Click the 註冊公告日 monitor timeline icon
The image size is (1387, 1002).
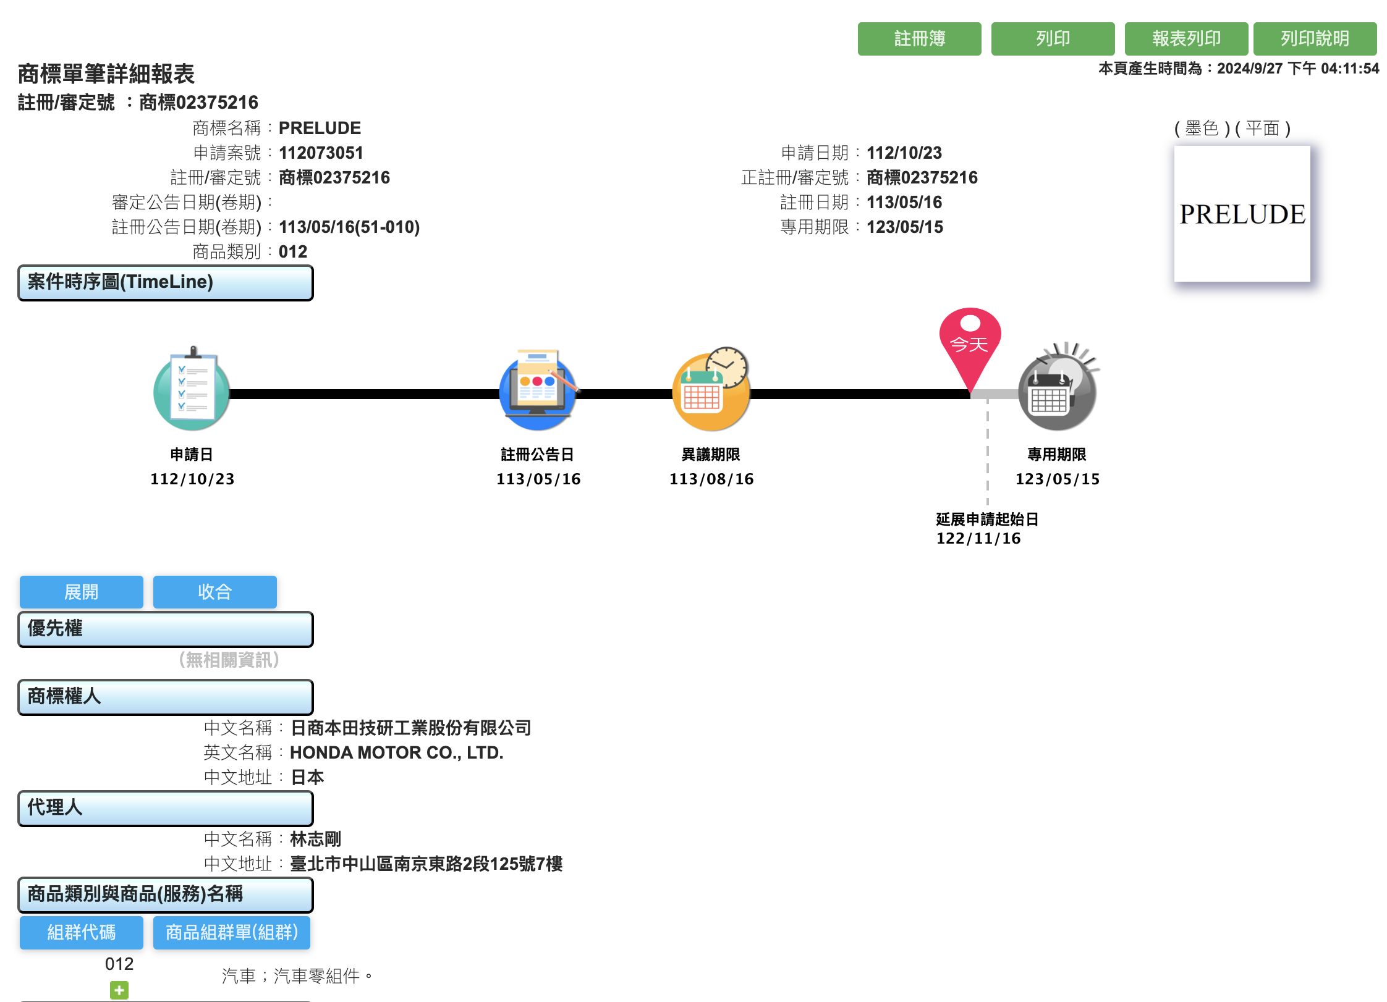(x=538, y=389)
